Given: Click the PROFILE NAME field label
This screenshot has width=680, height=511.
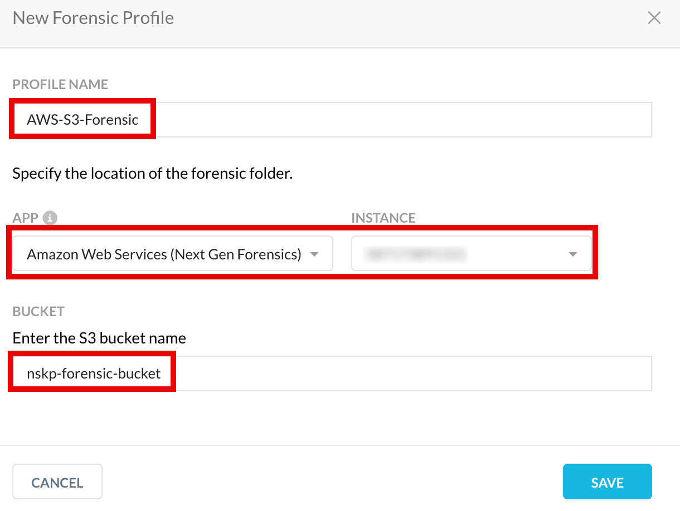Looking at the screenshot, I should click(x=60, y=85).
